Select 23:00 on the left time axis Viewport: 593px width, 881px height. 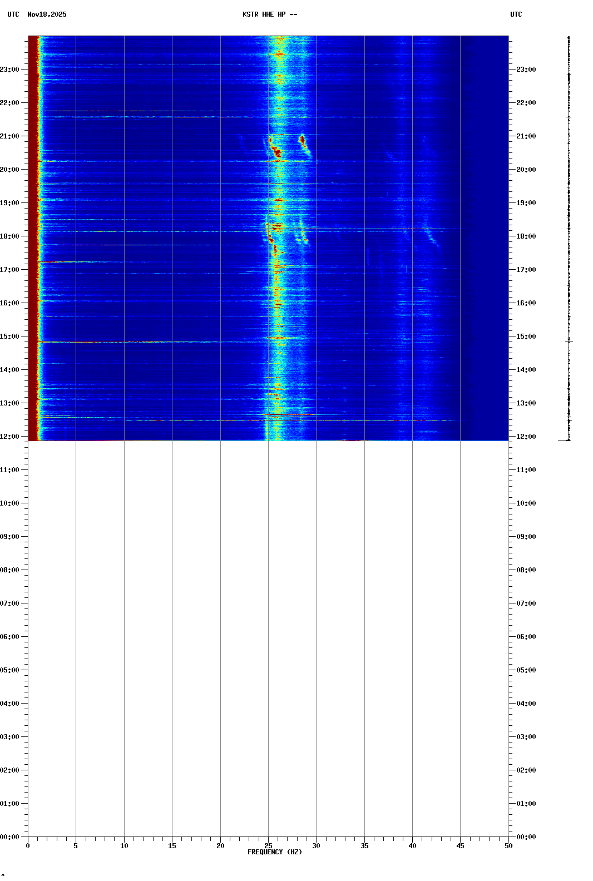click(x=9, y=70)
